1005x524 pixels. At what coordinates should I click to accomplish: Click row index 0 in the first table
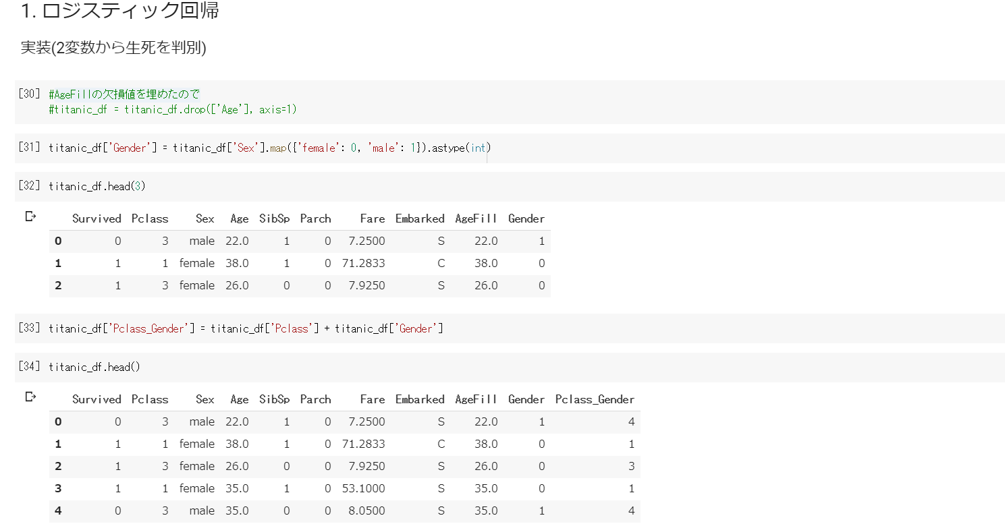coord(58,241)
